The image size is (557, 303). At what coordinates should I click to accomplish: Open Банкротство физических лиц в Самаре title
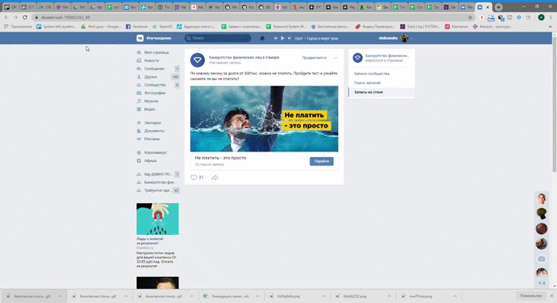244,57
